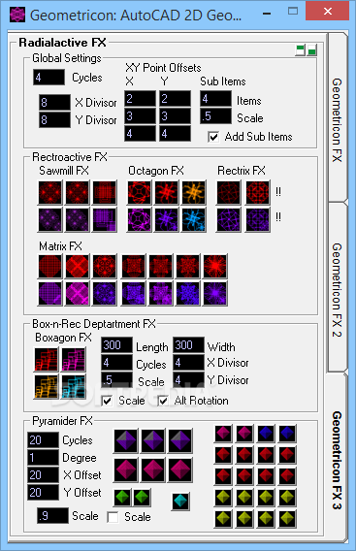Choose the magenta Octagon FX icon
This screenshot has width=356, height=551.
(x=139, y=219)
